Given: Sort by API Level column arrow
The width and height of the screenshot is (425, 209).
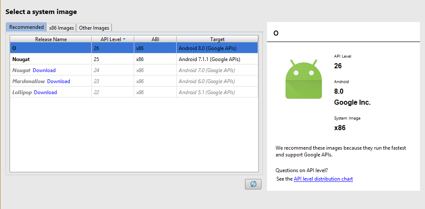Looking at the screenshot, I should pos(124,39).
